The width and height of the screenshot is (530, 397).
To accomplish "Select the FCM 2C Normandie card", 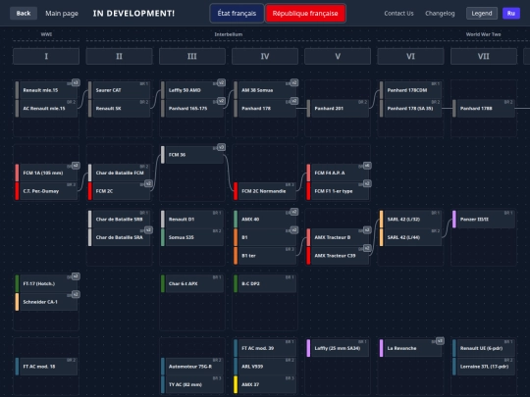I will tap(265, 191).
